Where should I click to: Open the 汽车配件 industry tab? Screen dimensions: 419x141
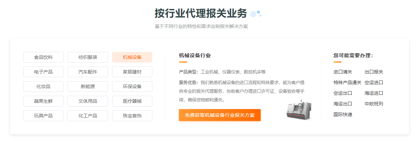click(88, 72)
